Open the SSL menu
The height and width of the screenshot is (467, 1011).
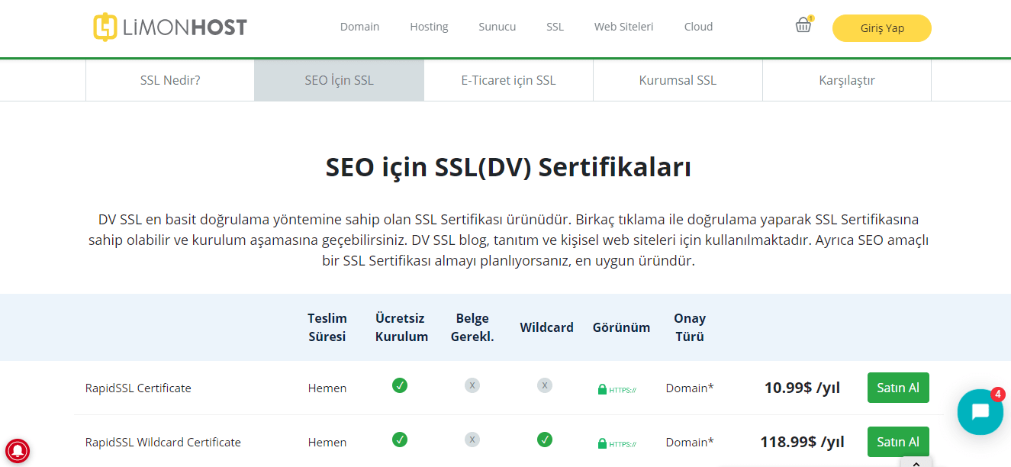pos(555,27)
